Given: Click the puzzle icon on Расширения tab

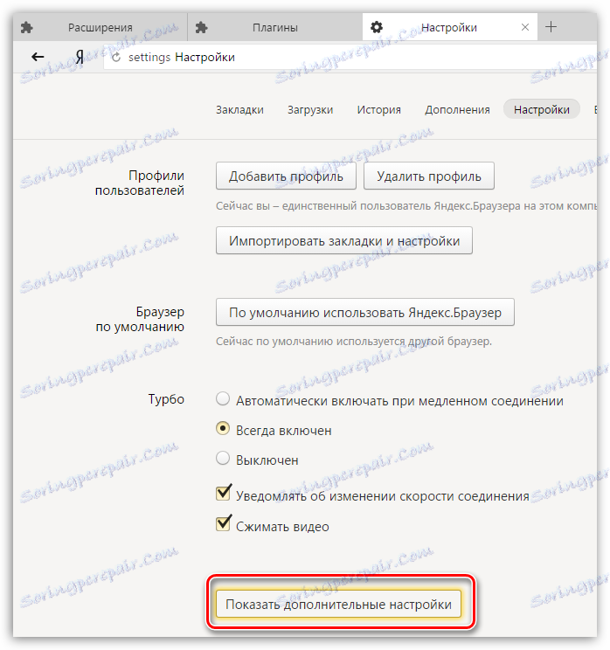Looking at the screenshot, I should [x=27, y=28].
